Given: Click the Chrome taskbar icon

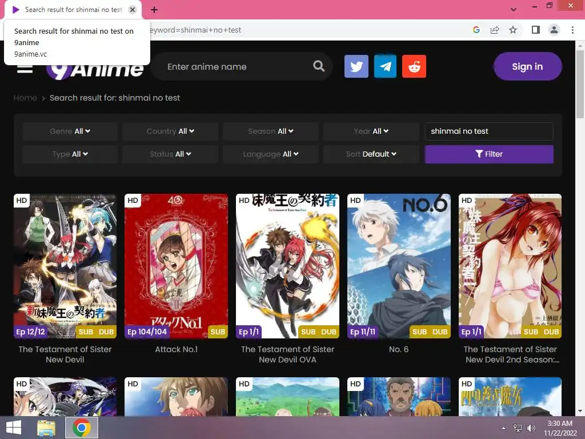Looking at the screenshot, I should [82, 428].
